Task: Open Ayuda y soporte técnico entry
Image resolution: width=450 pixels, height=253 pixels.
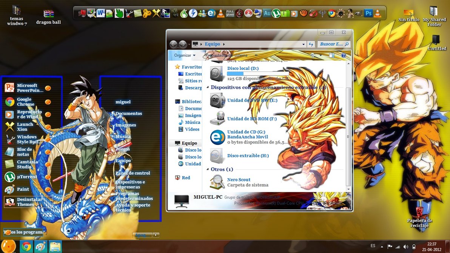Action: (x=133, y=207)
